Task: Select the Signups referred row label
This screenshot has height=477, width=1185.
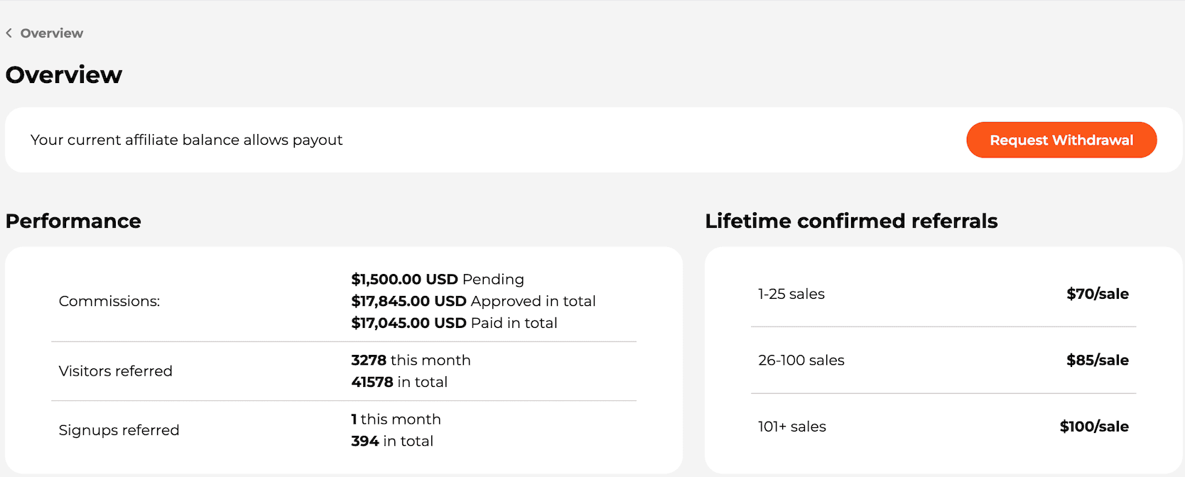Action: point(119,430)
